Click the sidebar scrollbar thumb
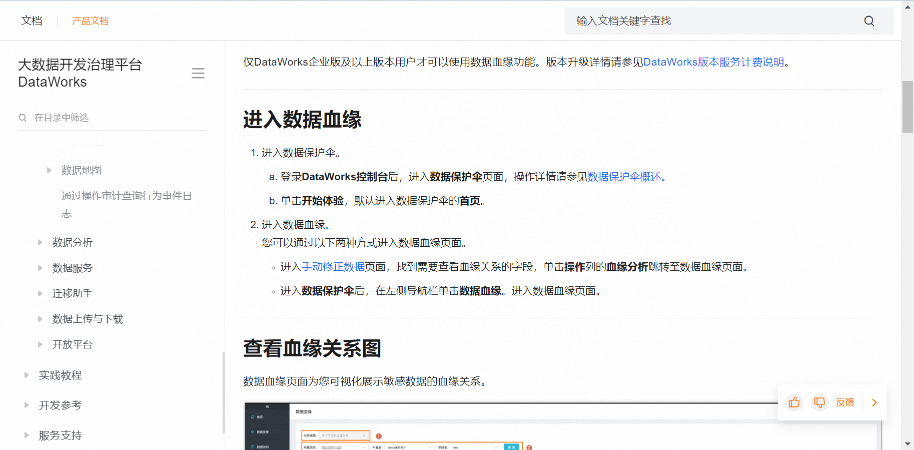914x450 pixels. [x=224, y=393]
